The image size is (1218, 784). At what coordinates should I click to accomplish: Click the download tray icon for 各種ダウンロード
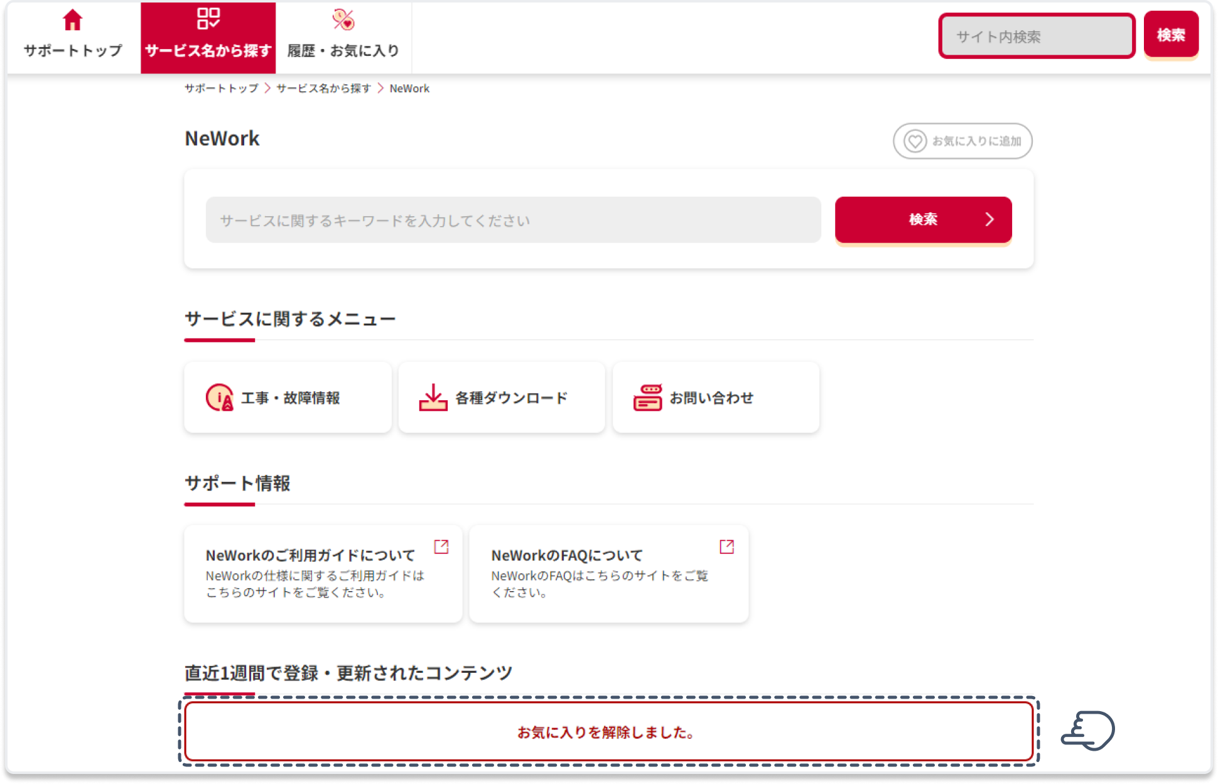coord(433,398)
